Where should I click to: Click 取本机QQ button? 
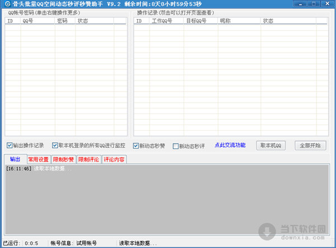coord(271,146)
